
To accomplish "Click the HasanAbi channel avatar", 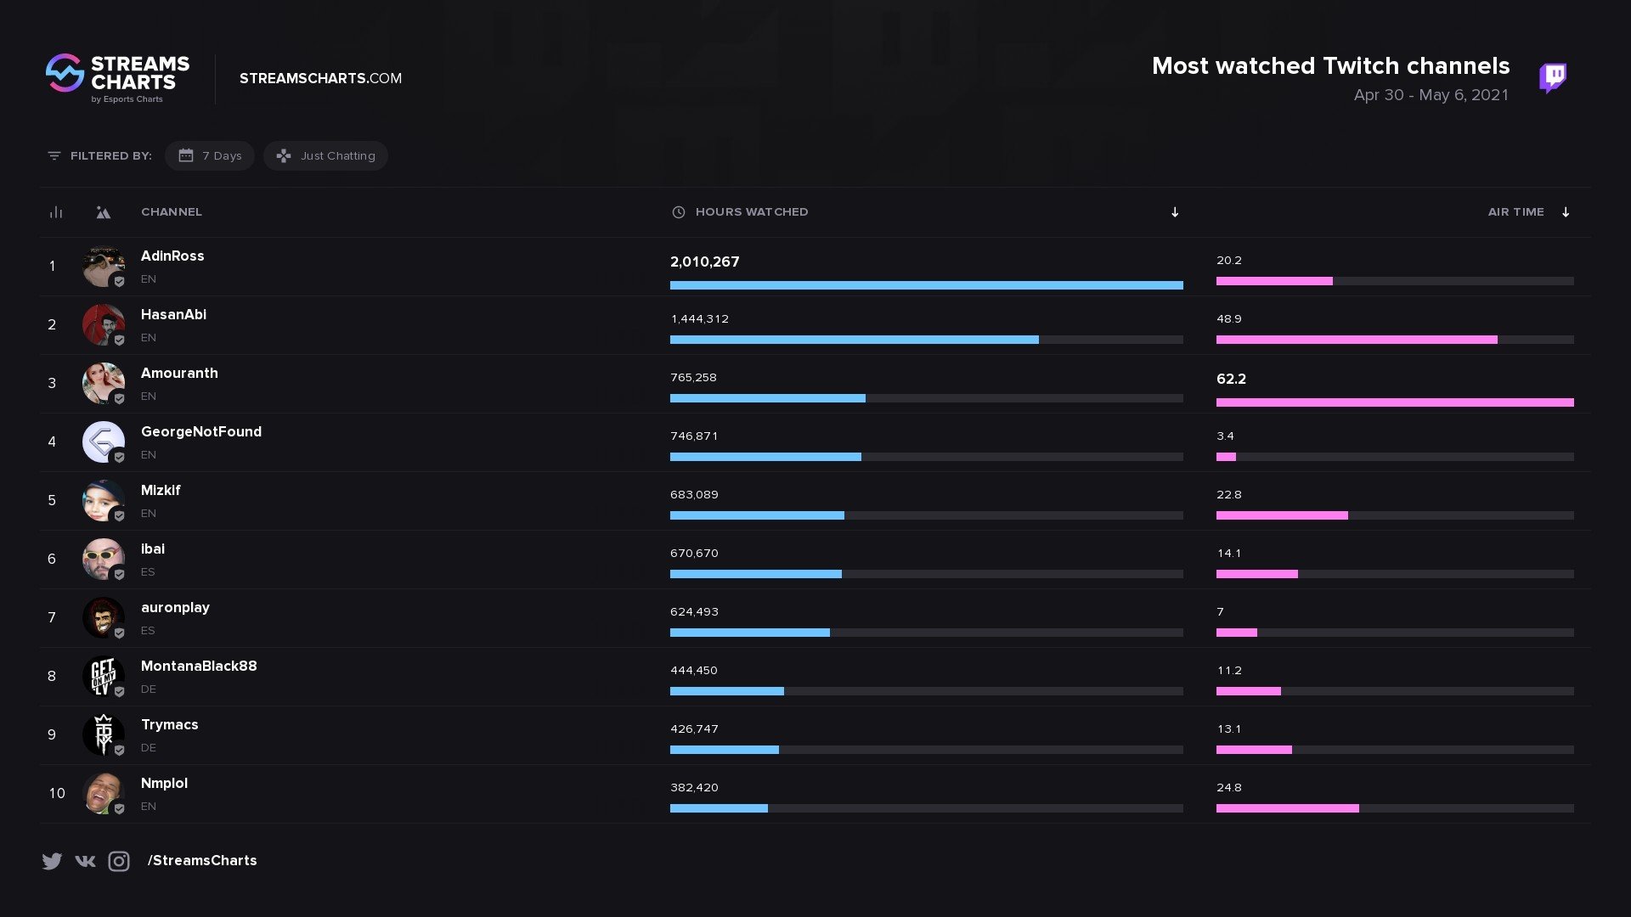I will 103,324.
